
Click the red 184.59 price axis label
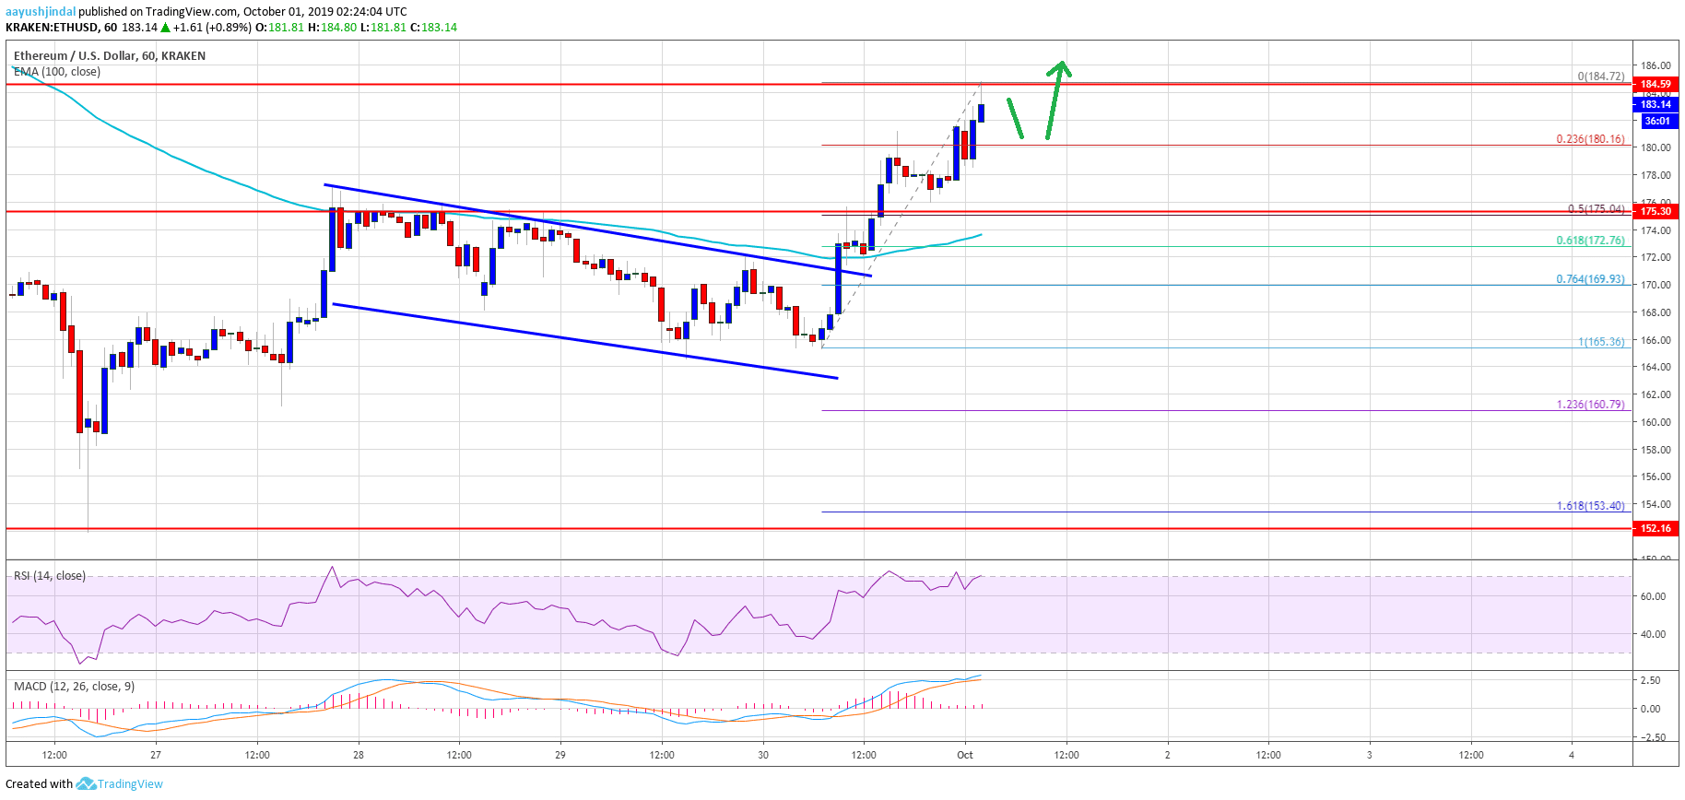coord(1655,84)
